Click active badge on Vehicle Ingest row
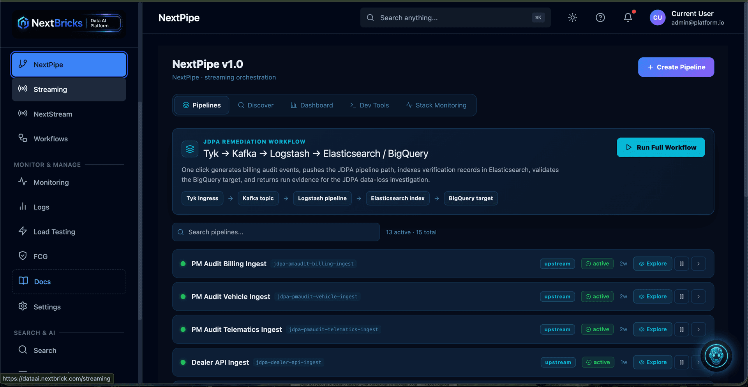Viewport: 748px width, 387px height. point(597,296)
